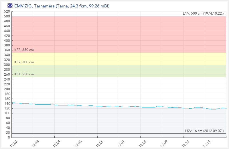Screen dimensions: 229x149
Task: Click the 200 value on y-axis
Action: click(7, 89)
